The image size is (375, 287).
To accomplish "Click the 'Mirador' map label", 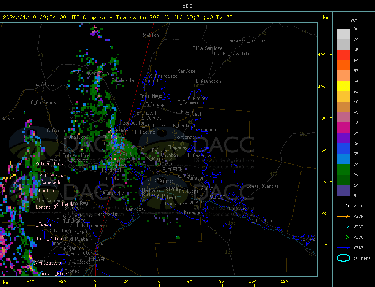I will pyautogui.click(x=193, y=212).
